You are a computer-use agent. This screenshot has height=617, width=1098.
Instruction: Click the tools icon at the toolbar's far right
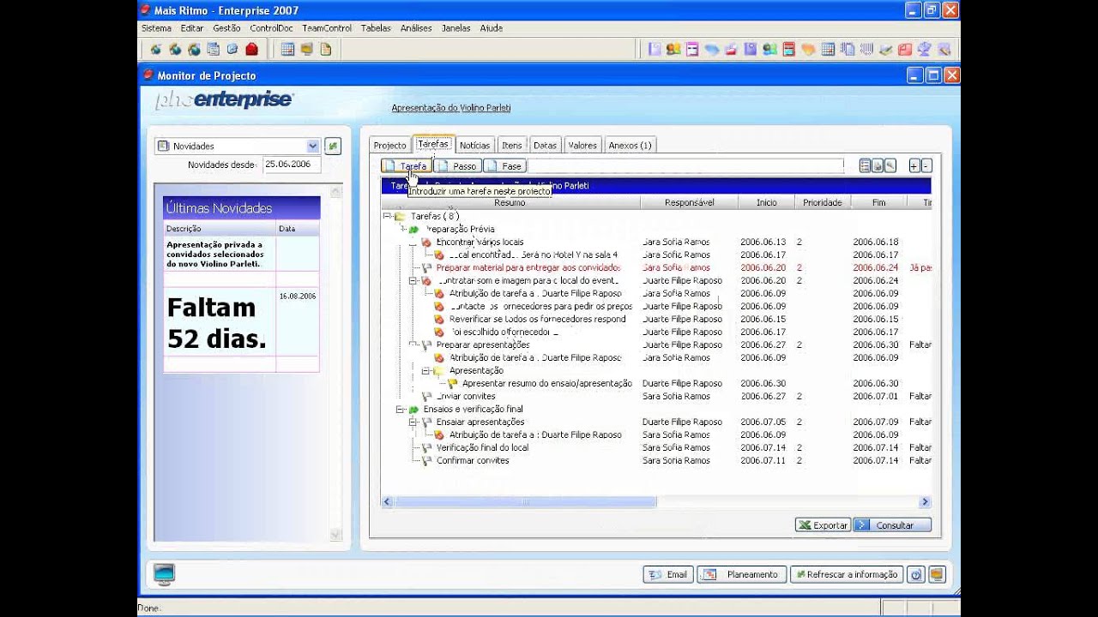point(944,49)
